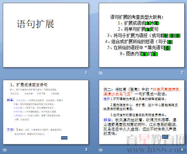187x154 pixels.
Task: Click green marker at end of item 1 line
Action: coord(156,23)
